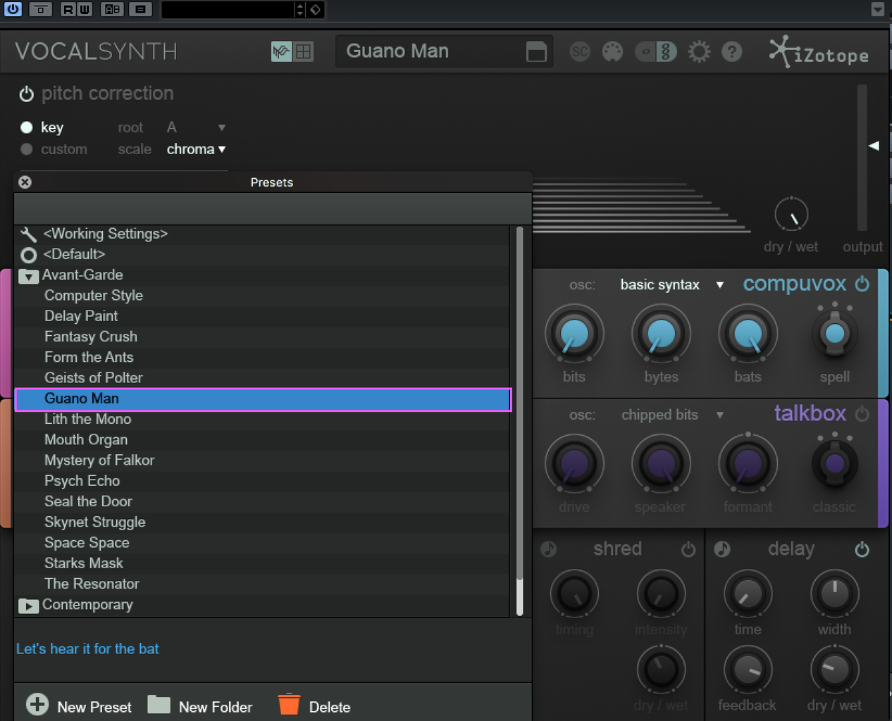Toggle the delay power button
The height and width of the screenshot is (721, 892).
click(862, 549)
